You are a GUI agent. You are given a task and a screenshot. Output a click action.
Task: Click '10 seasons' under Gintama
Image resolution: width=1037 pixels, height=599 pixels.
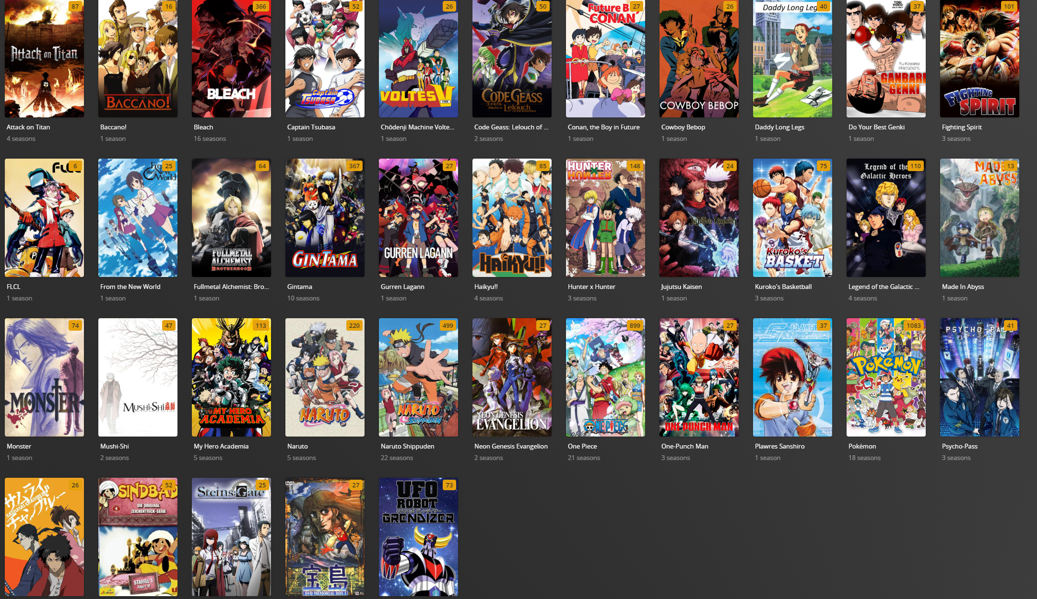(x=303, y=298)
